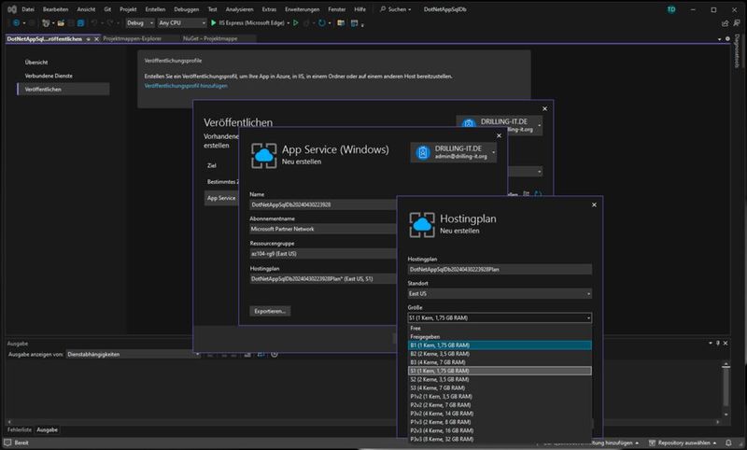
Task: Click the App Service Name input field
Action: point(323,204)
